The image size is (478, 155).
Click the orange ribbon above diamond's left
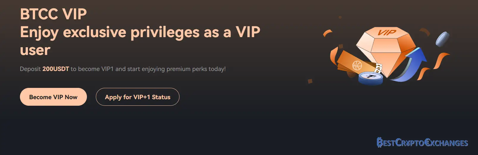pyautogui.click(x=328, y=33)
